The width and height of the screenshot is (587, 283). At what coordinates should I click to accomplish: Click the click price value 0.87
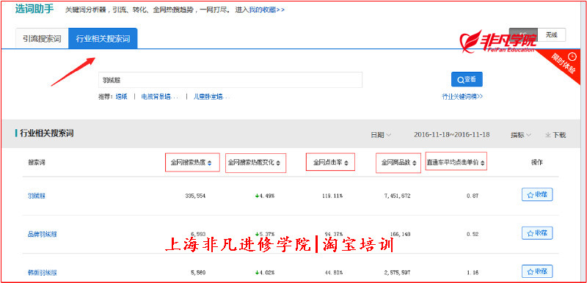tap(473, 196)
